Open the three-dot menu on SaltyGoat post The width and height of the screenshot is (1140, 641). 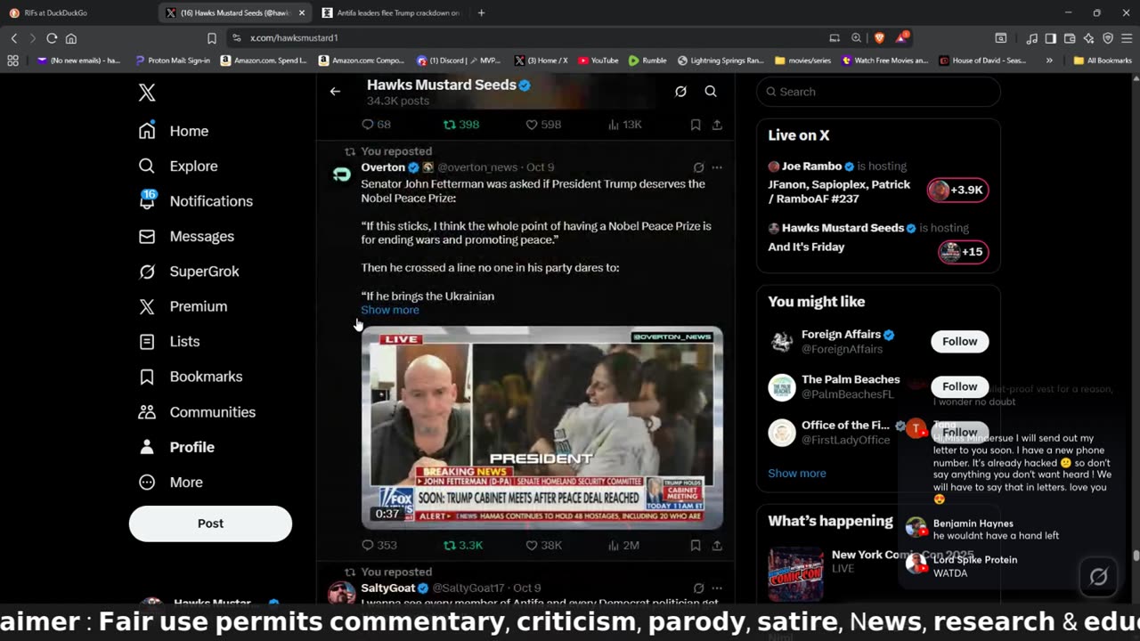717,588
